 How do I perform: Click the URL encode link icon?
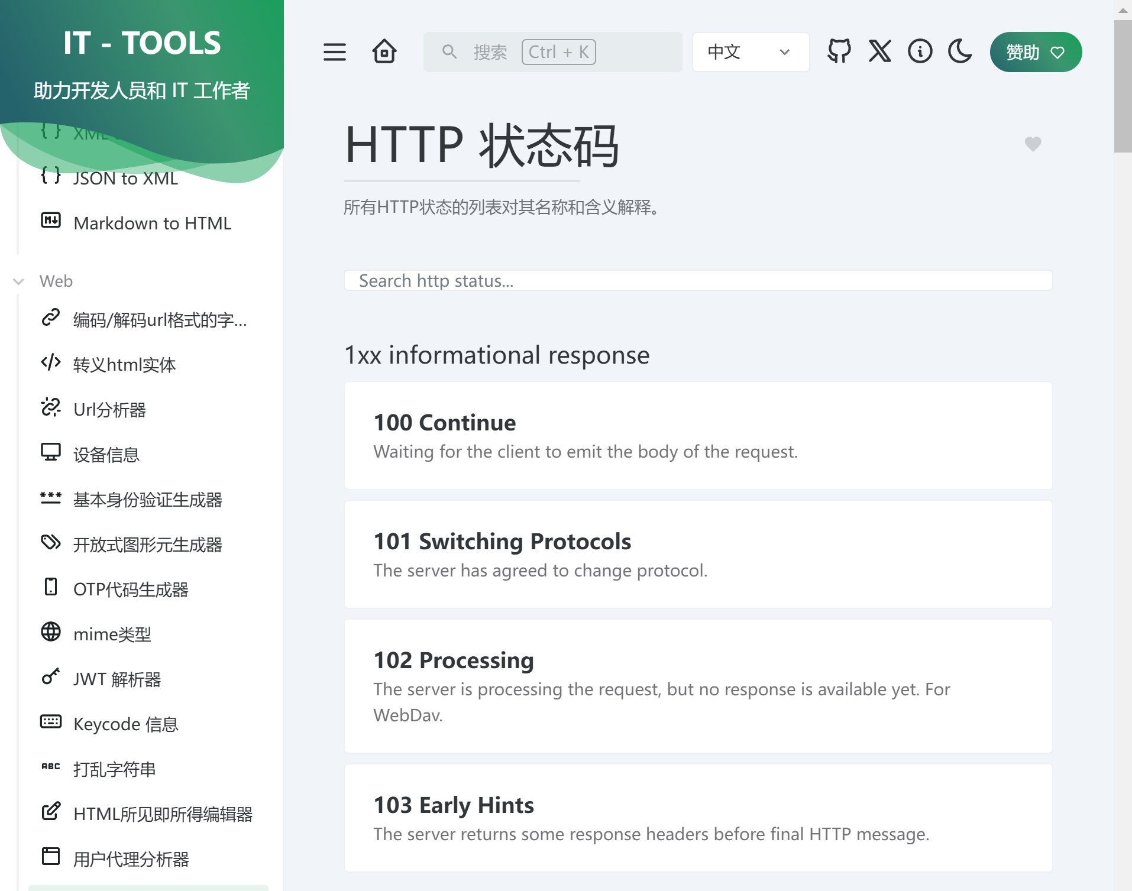pos(51,317)
